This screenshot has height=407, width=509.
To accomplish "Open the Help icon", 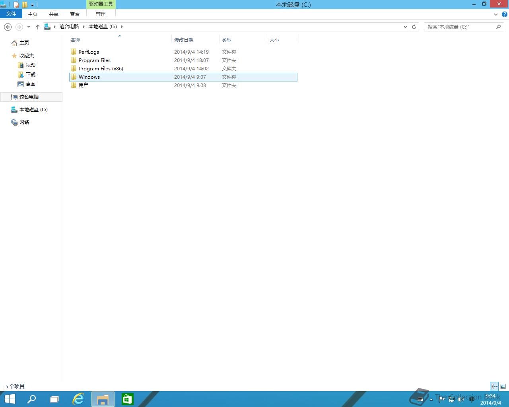I will pyautogui.click(x=505, y=14).
